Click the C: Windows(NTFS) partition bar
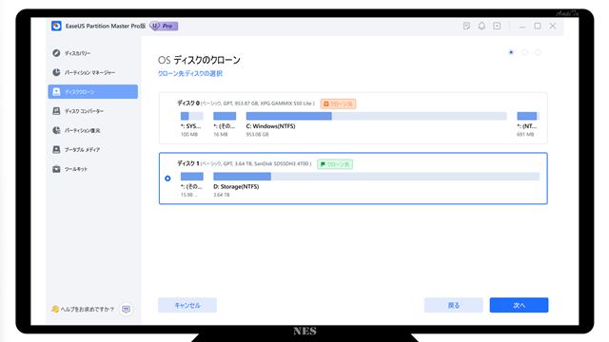This screenshot has width=609, height=342. click(377, 116)
